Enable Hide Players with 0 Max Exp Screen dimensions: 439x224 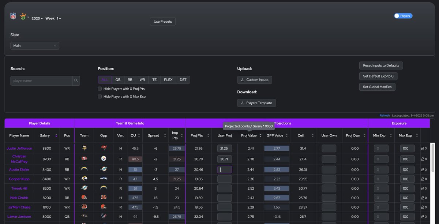pos(100,96)
